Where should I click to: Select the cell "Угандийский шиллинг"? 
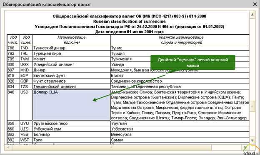coord(72,64)
